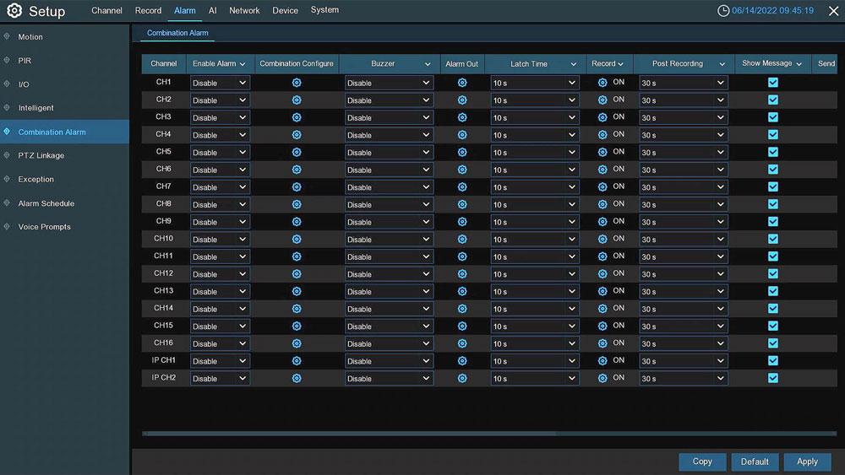
Task: Open Buzzer dropdown for CH7
Action: (x=389, y=187)
